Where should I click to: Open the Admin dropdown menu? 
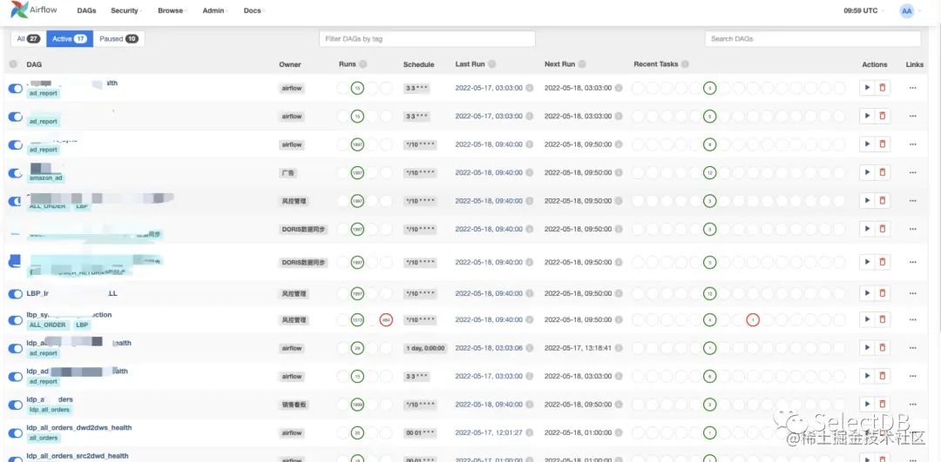215,10
